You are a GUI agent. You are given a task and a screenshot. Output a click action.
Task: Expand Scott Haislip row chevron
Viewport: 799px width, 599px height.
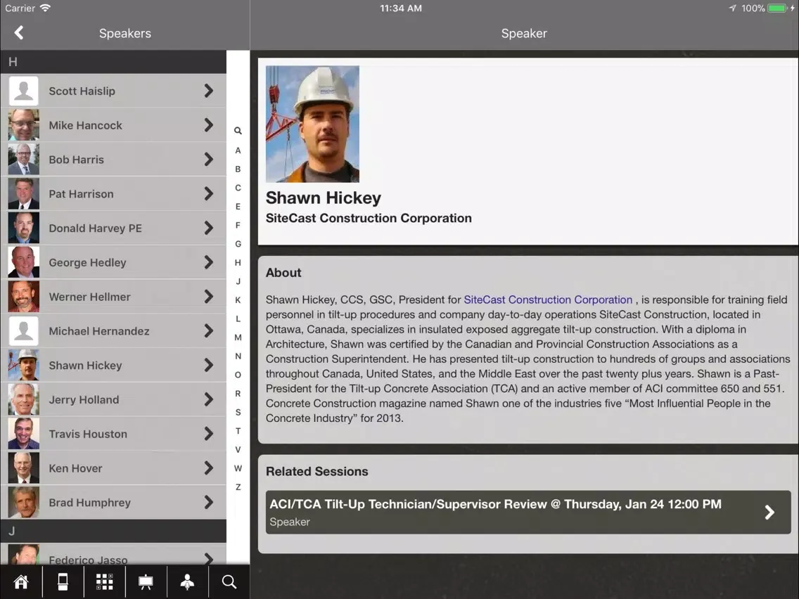(208, 91)
